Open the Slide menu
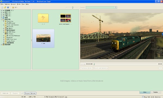The image size is (163, 98). click(19, 4)
